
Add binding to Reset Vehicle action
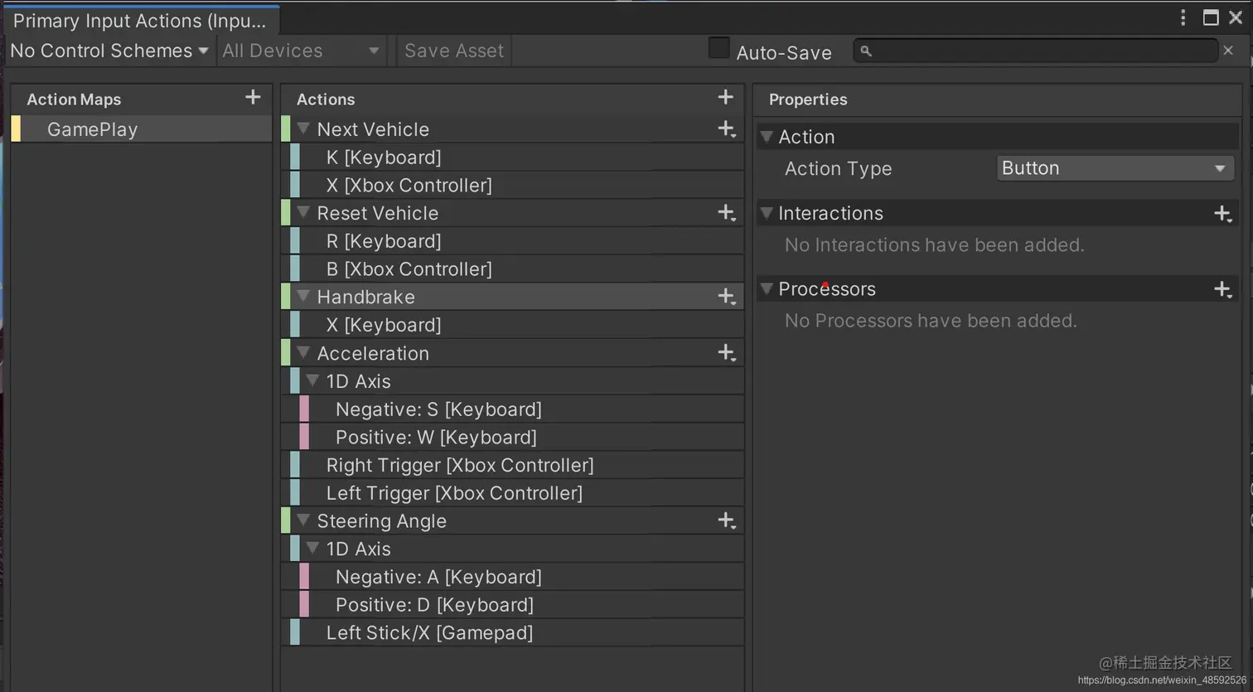pyautogui.click(x=727, y=213)
